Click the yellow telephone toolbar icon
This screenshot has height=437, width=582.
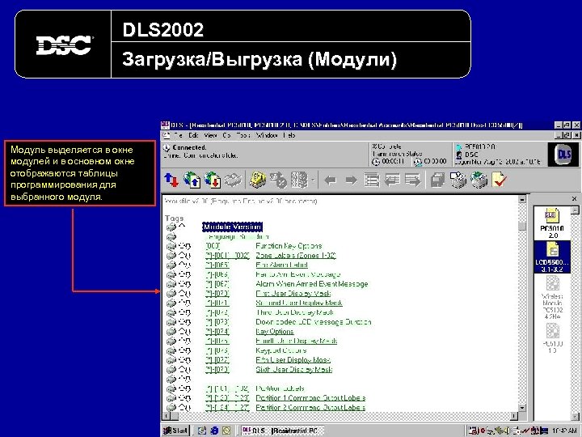[x=257, y=180]
